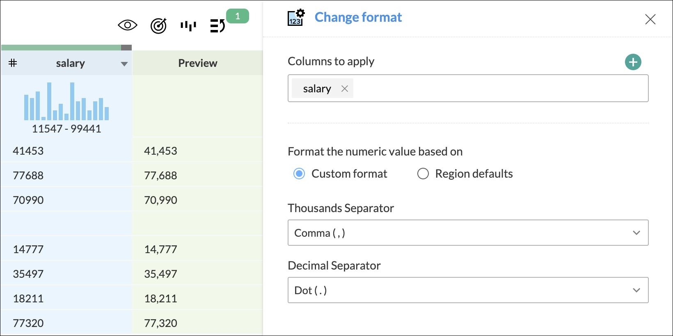673x336 pixels.
Task: Open the ruleset list icon
Action: pos(217,26)
